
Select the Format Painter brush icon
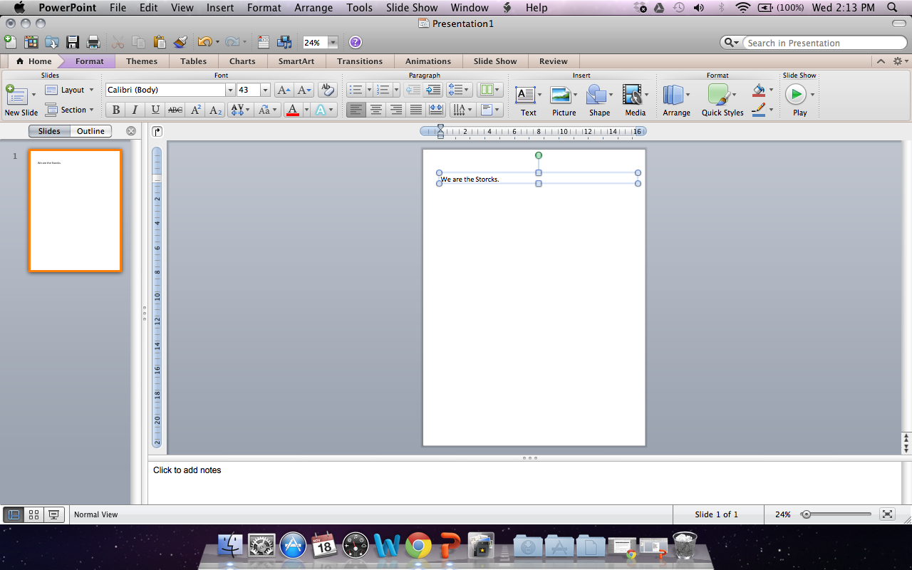coord(180,42)
